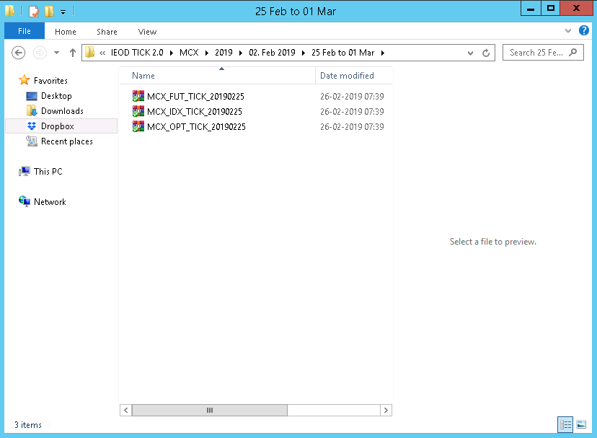Switch to the Home ribbon tab
The image size is (597, 438).
pyautogui.click(x=65, y=32)
